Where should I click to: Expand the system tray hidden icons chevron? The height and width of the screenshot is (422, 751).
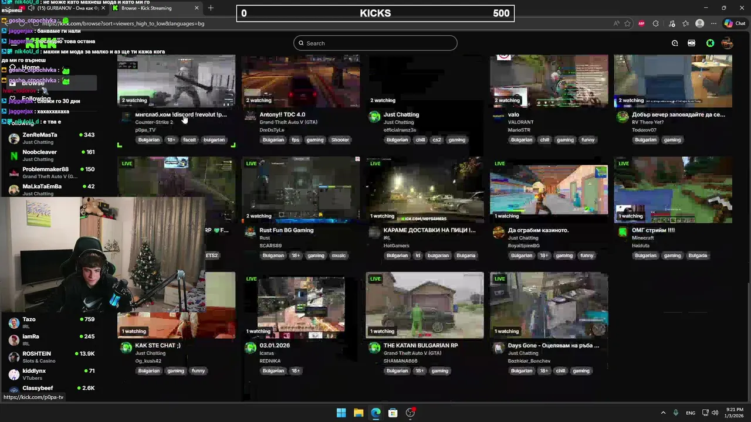click(x=663, y=413)
